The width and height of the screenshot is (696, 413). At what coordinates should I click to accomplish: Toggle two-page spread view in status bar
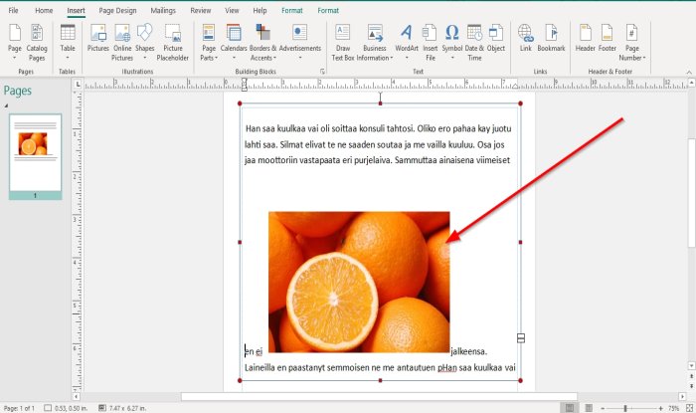click(589, 408)
